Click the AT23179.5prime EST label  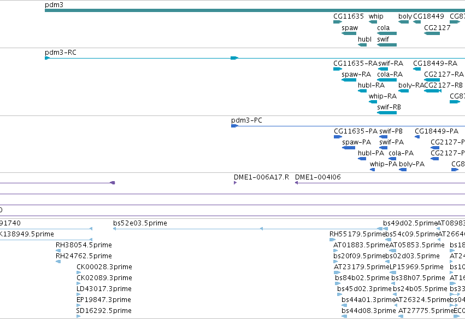click(x=362, y=267)
